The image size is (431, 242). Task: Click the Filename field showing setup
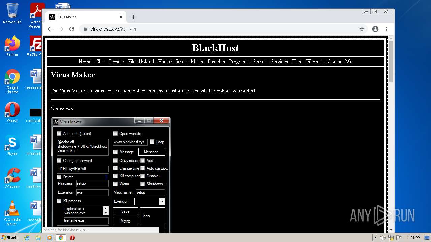tap(92, 184)
